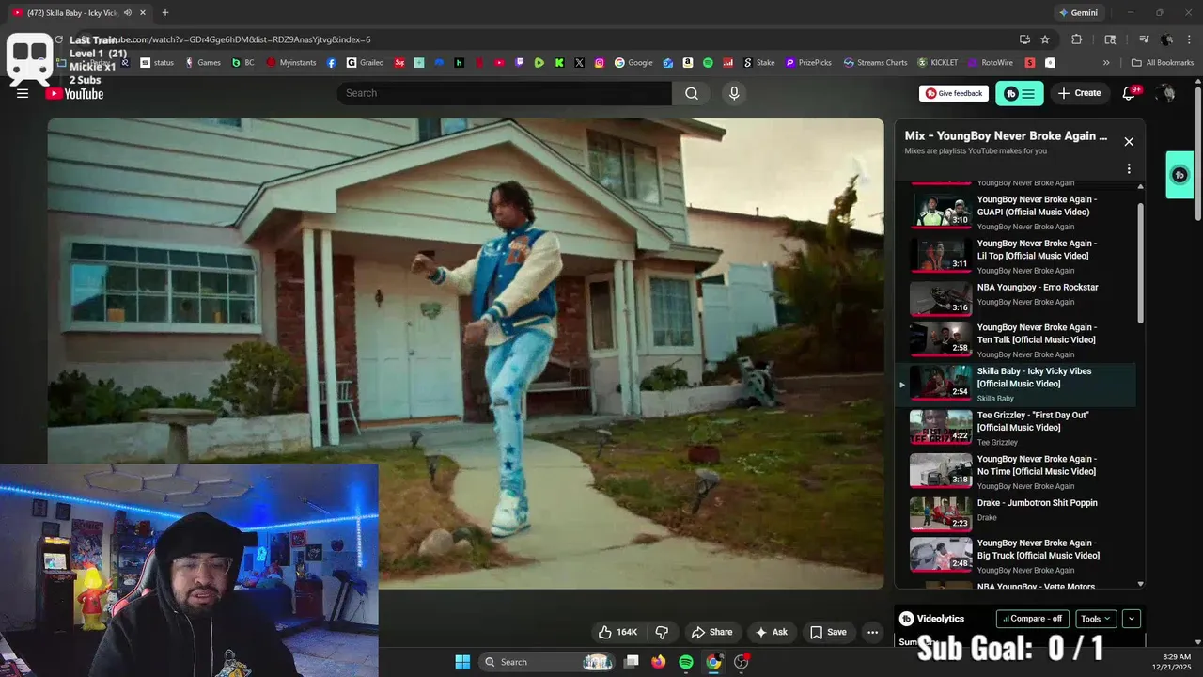Start voice search with microphone
1203x677 pixels.
point(734,93)
